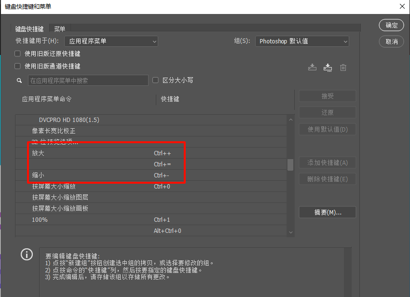
Task: Click the trash icon to delete set
Action: click(343, 67)
